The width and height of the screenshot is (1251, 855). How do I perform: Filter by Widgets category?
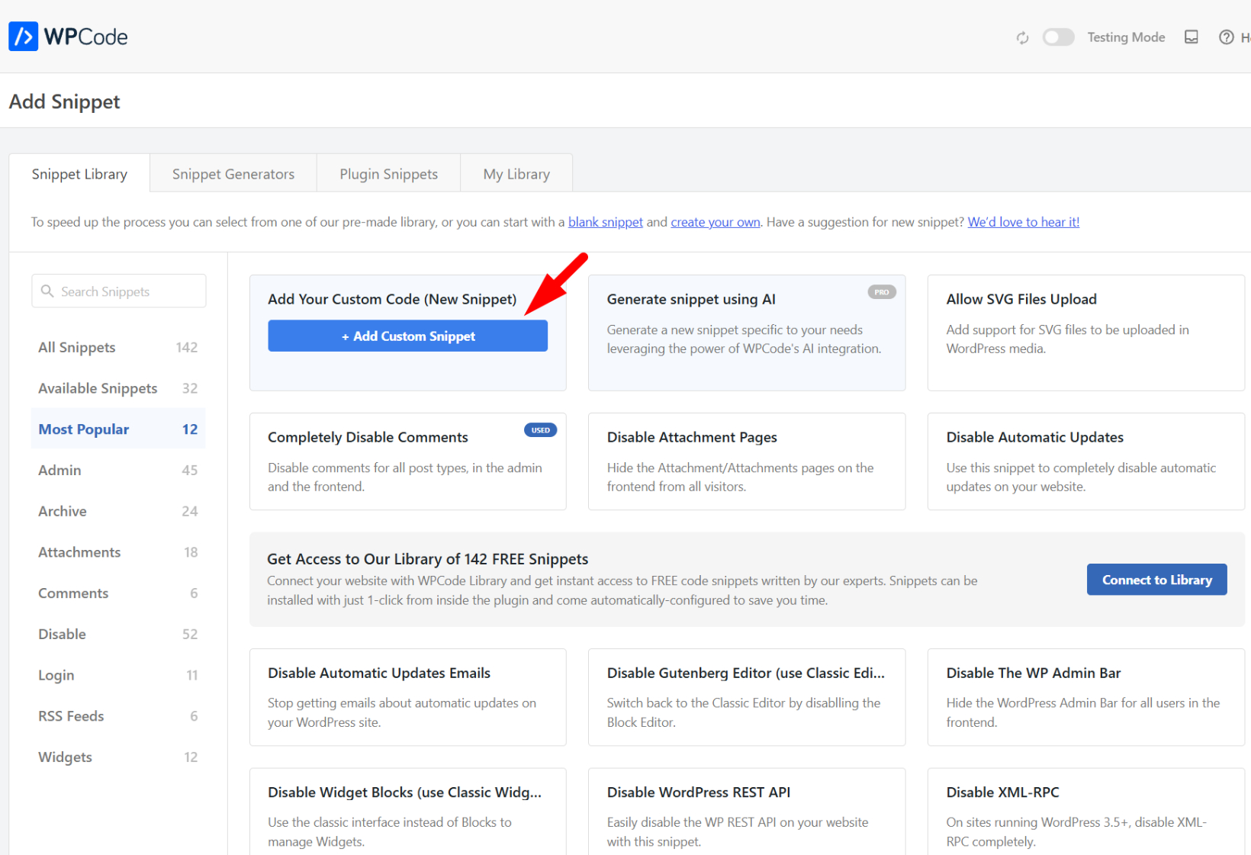pos(118,757)
